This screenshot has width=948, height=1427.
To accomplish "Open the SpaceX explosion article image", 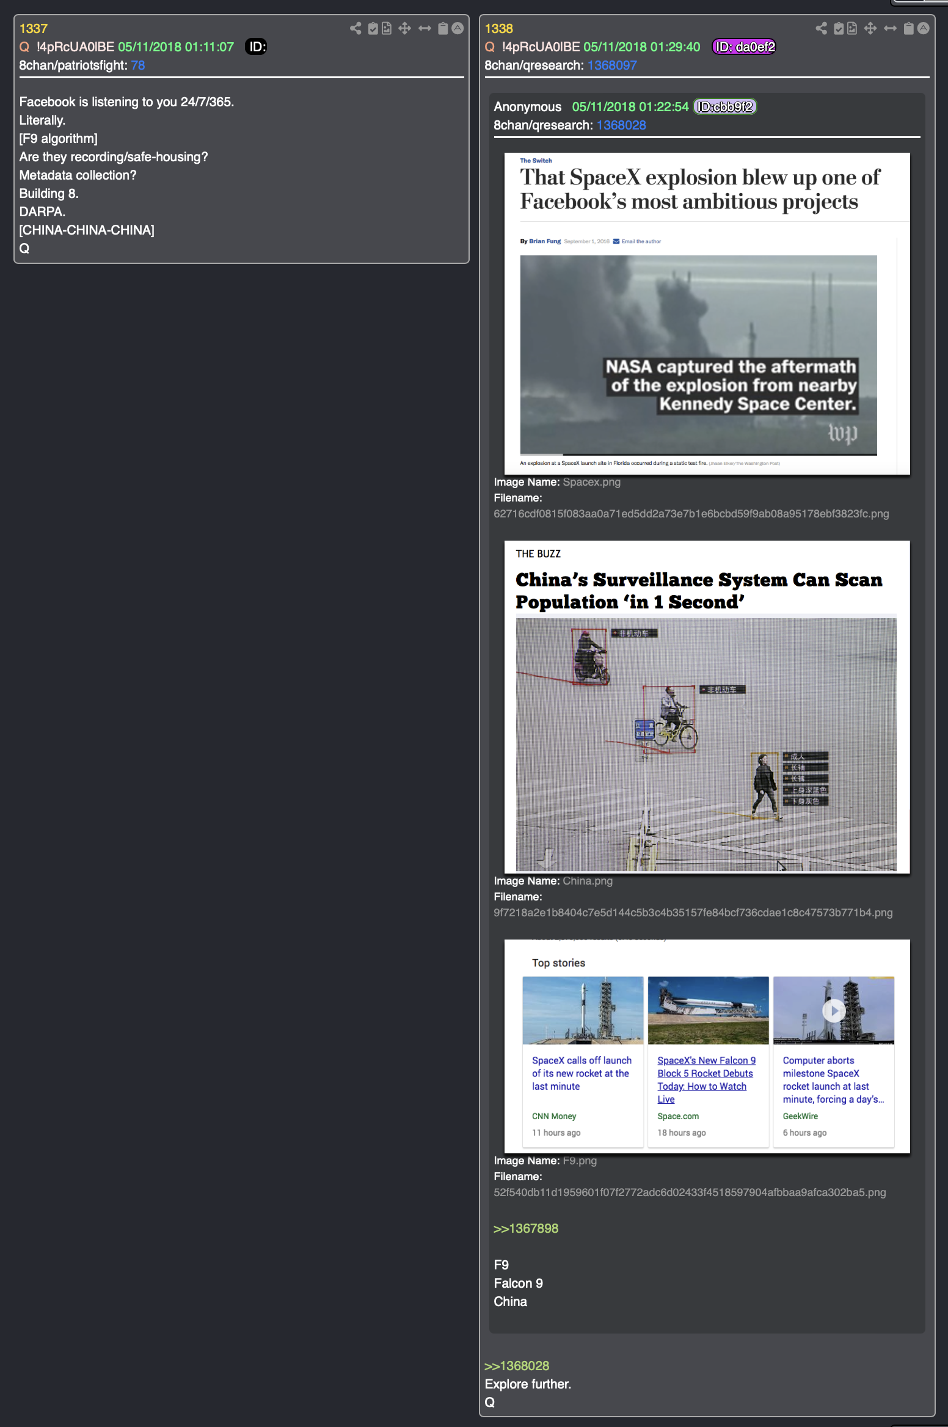I will (x=707, y=313).
